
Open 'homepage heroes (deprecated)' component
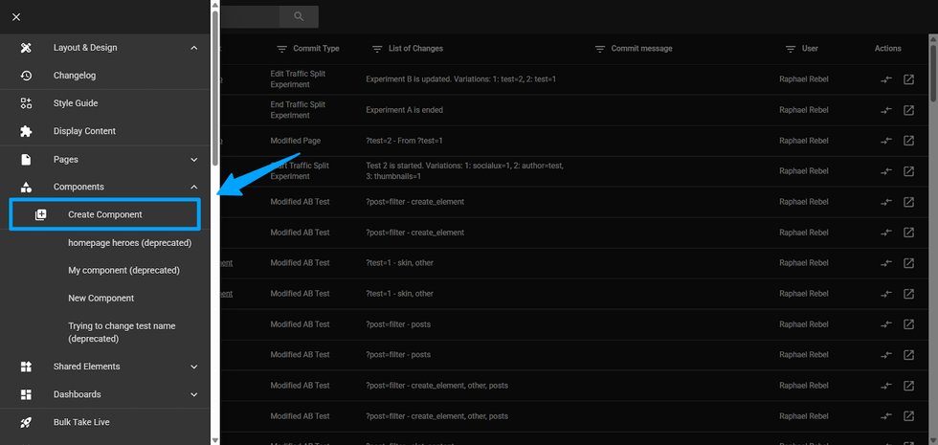pos(130,243)
